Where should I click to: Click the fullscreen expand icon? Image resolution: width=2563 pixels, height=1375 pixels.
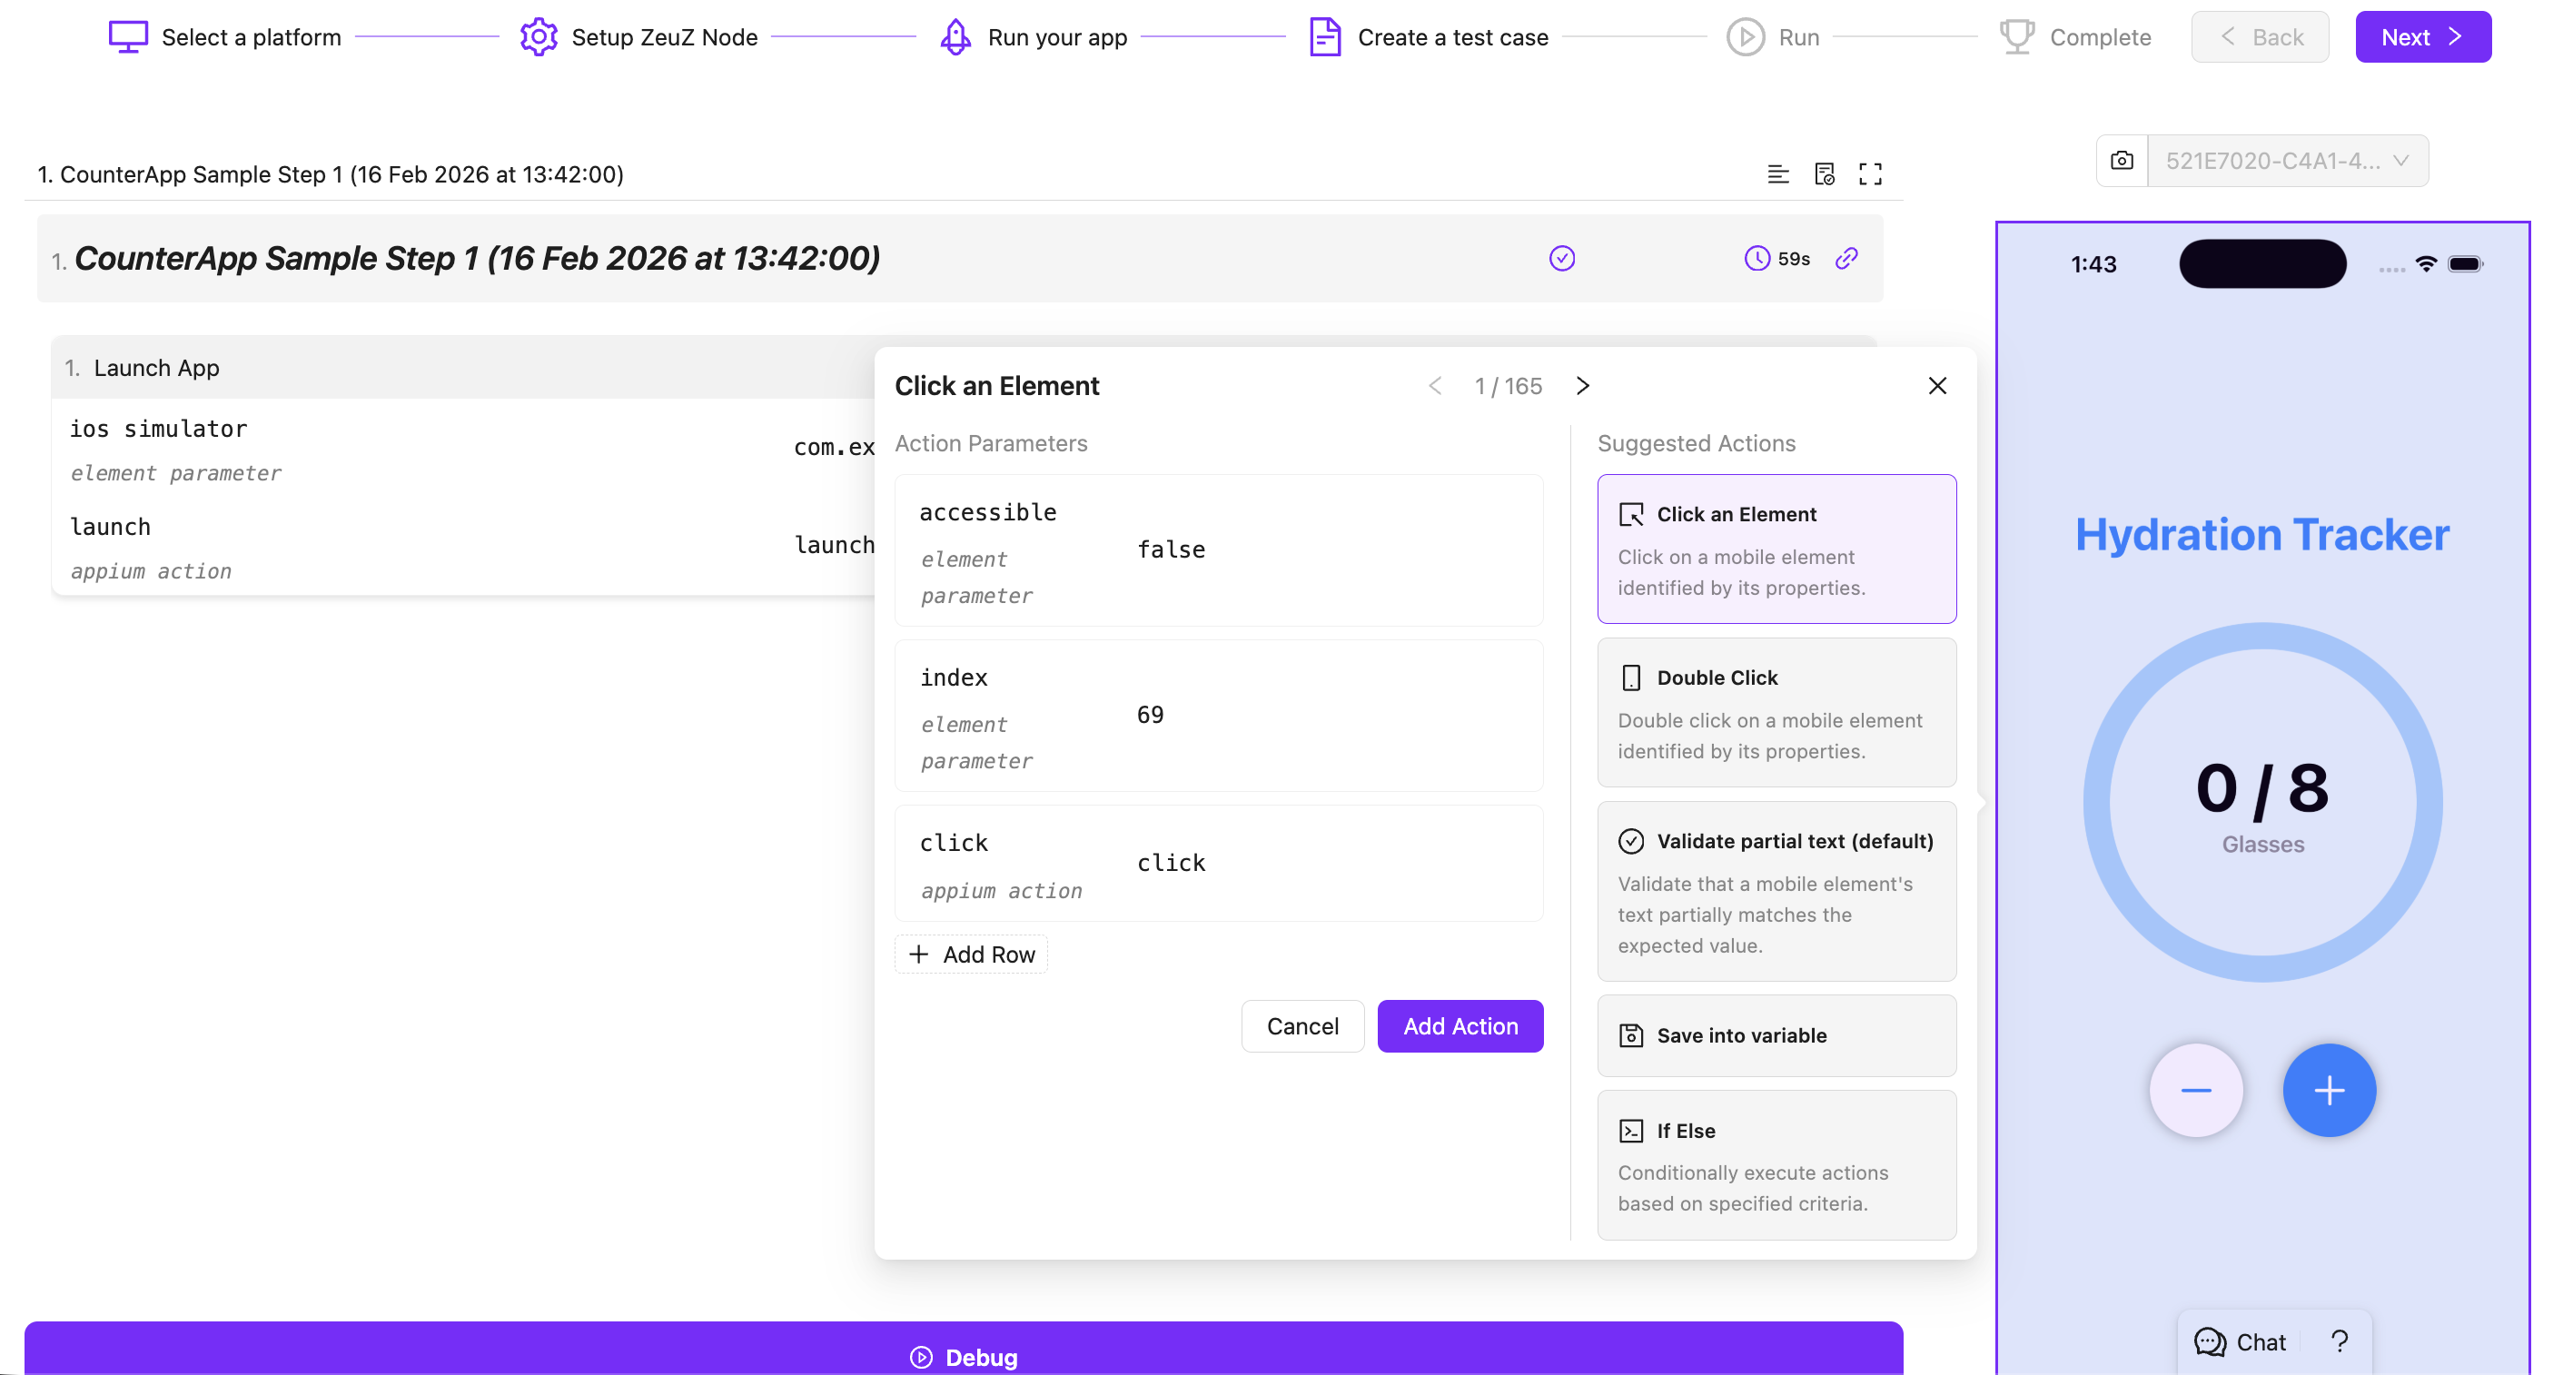click(1869, 174)
